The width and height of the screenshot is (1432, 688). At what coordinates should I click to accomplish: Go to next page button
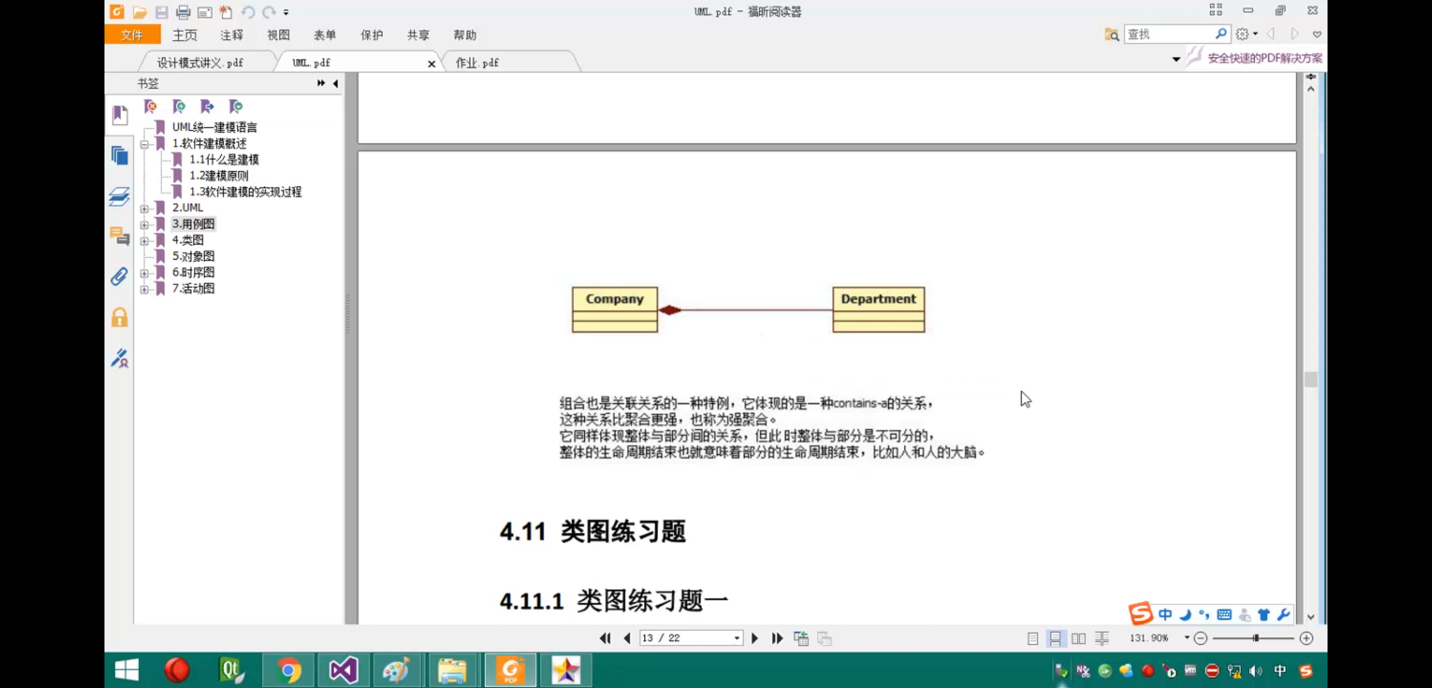point(755,638)
